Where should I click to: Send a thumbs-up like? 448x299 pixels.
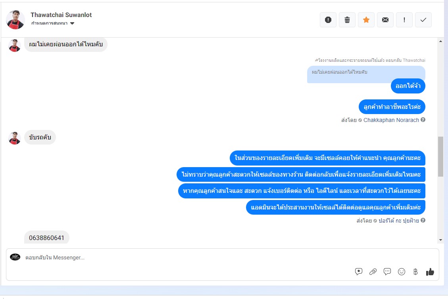point(430,272)
